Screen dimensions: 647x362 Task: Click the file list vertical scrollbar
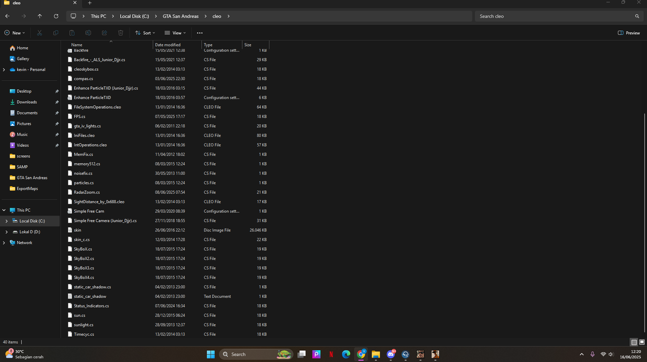coord(644,222)
